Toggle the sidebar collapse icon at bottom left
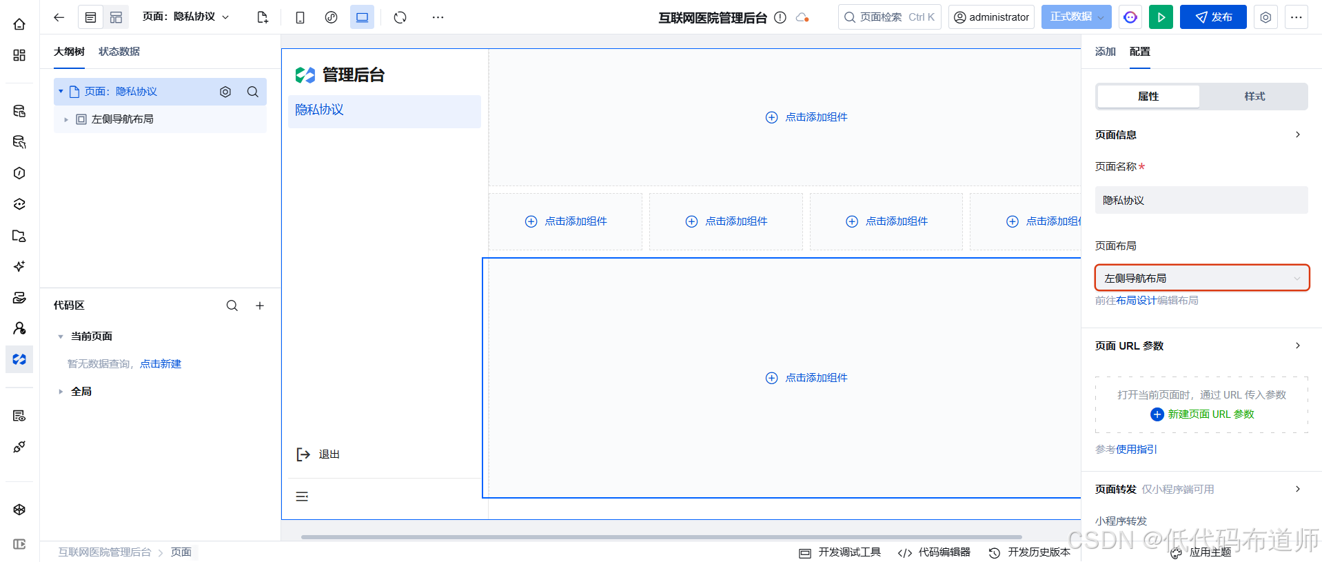The image size is (1322, 562). pyautogui.click(x=19, y=544)
